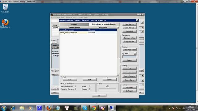Image resolution: width=198 pixels, height=111 pixels.
Task: Open Internet Explorer from the taskbar
Action: (x=13, y=108)
